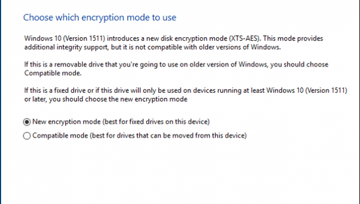
Task: Click the "additional integrity support" line
Action: click(62, 46)
